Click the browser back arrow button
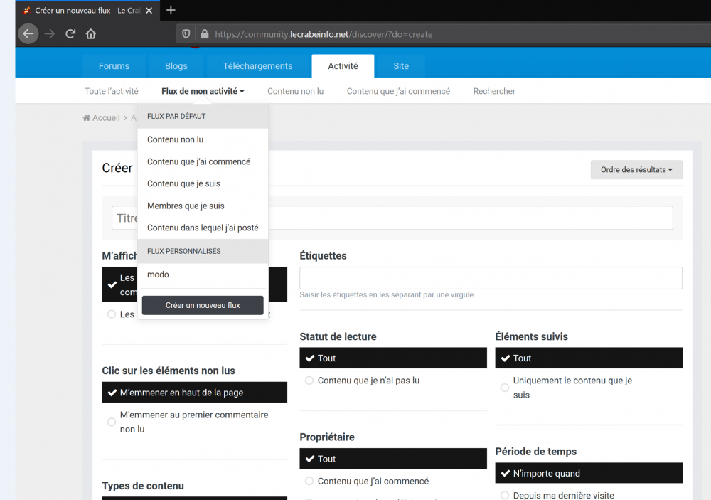711x500 pixels. [28, 33]
